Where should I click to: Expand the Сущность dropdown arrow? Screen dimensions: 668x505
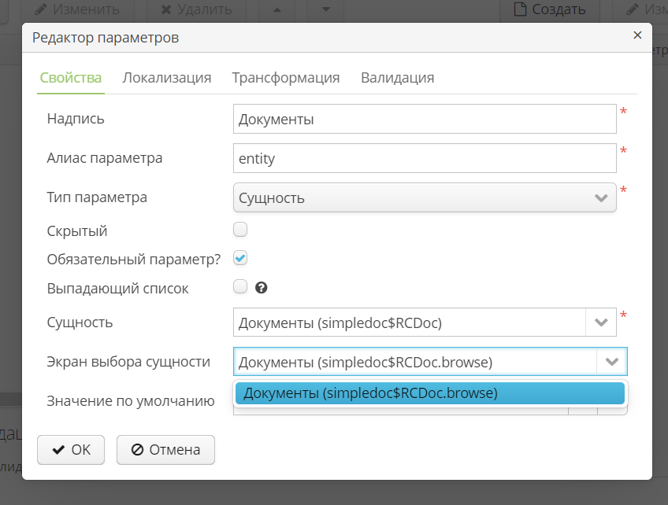point(600,322)
